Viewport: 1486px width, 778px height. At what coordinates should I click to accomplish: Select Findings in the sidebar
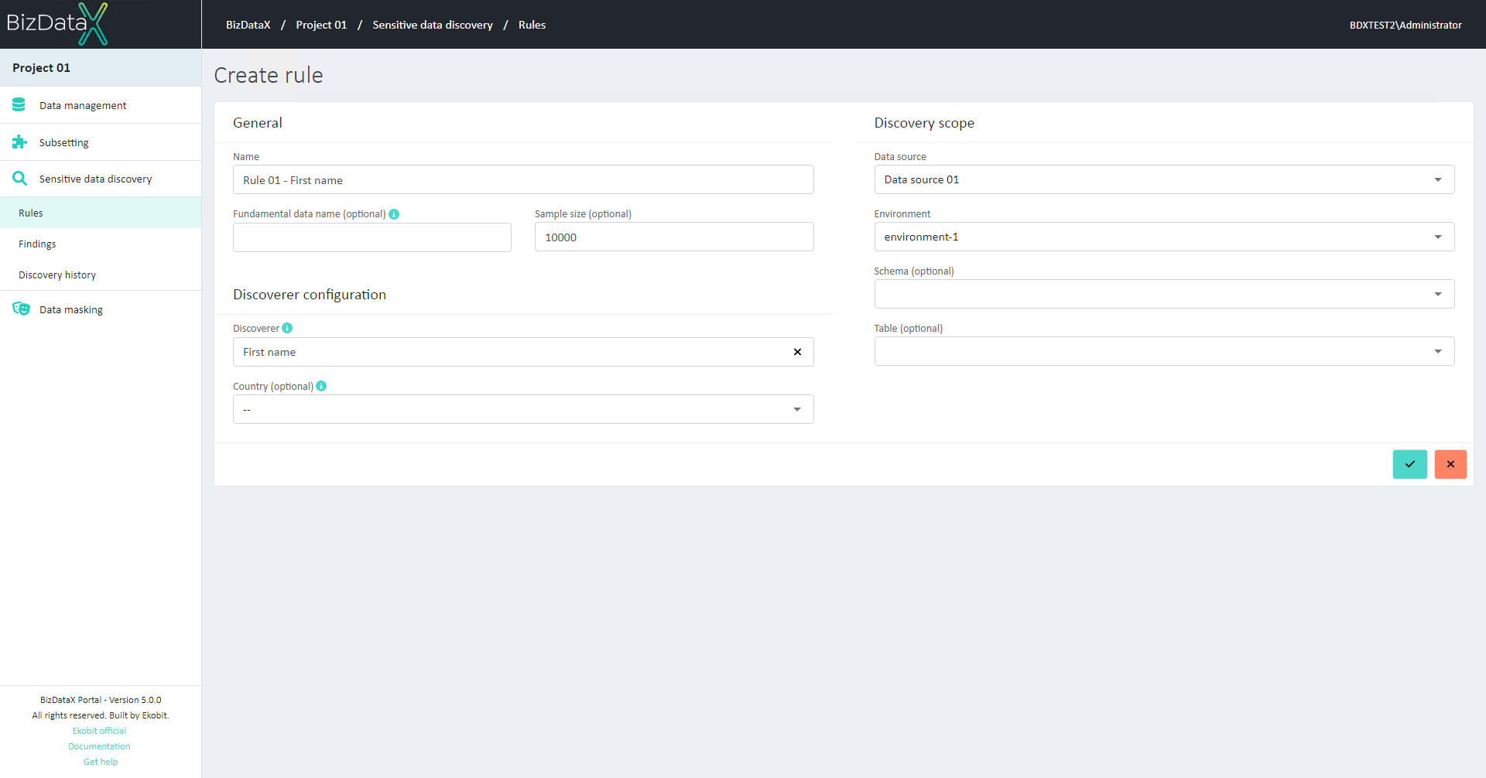pos(101,244)
